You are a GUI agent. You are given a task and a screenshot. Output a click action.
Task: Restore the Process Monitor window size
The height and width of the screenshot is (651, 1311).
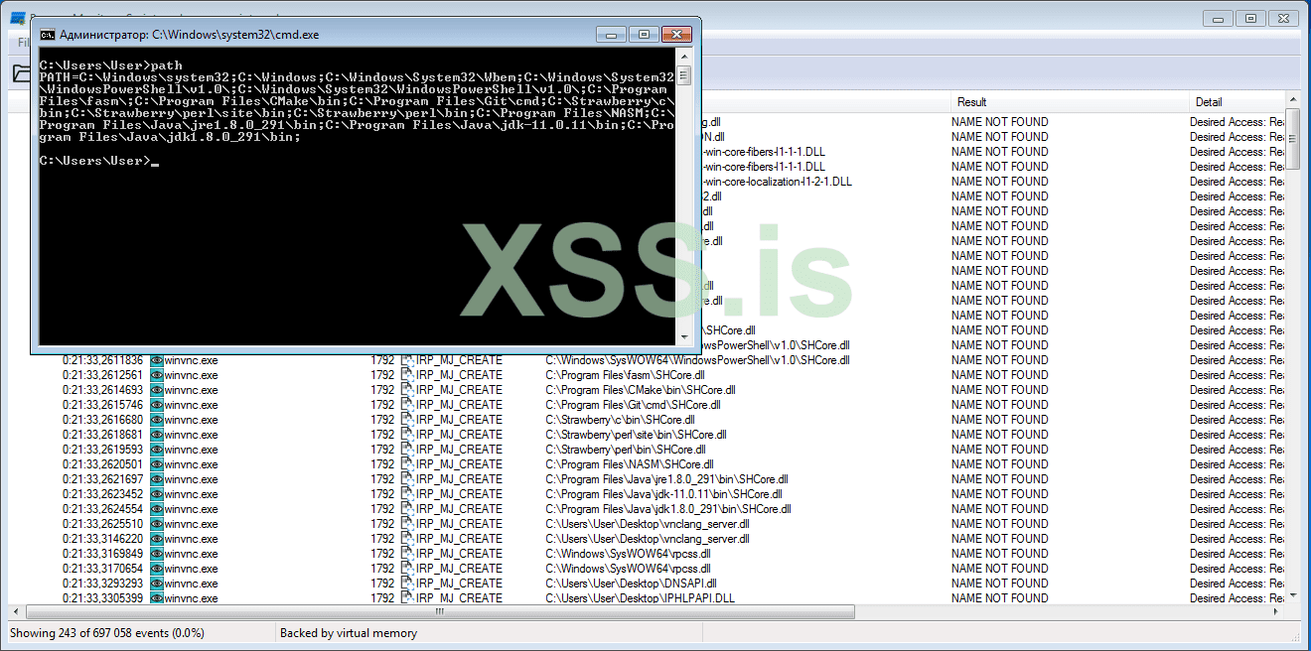point(1249,18)
